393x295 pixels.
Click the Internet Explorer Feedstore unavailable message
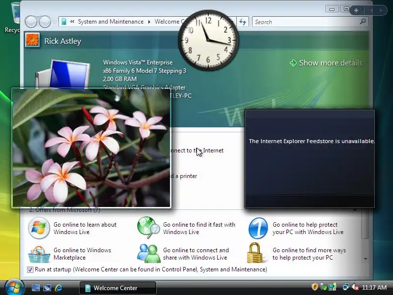311,141
